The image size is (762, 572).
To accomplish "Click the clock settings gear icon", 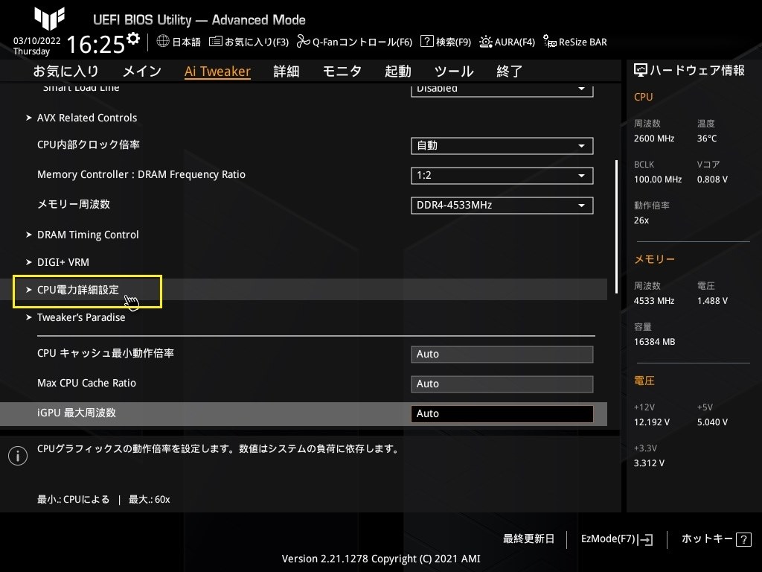I will pos(133,39).
